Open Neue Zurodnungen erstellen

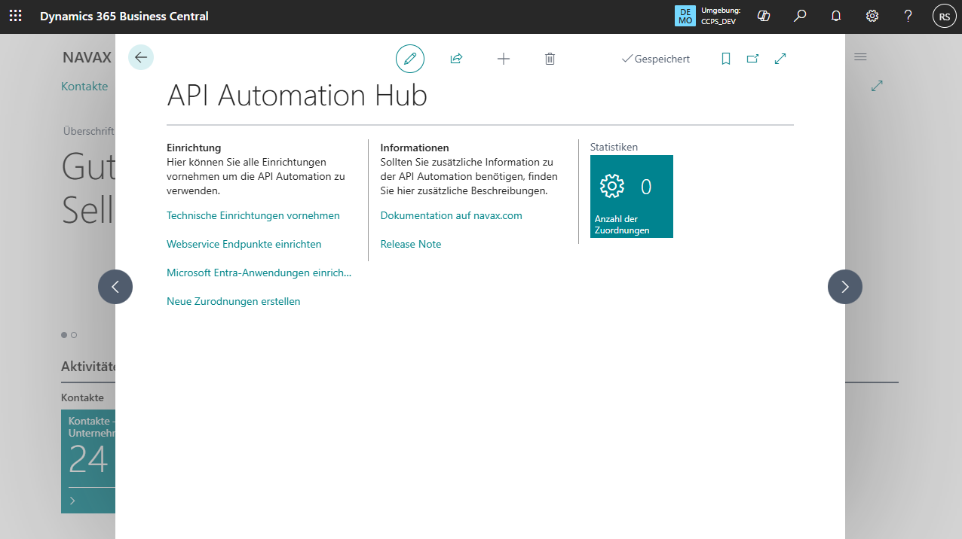tap(234, 301)
